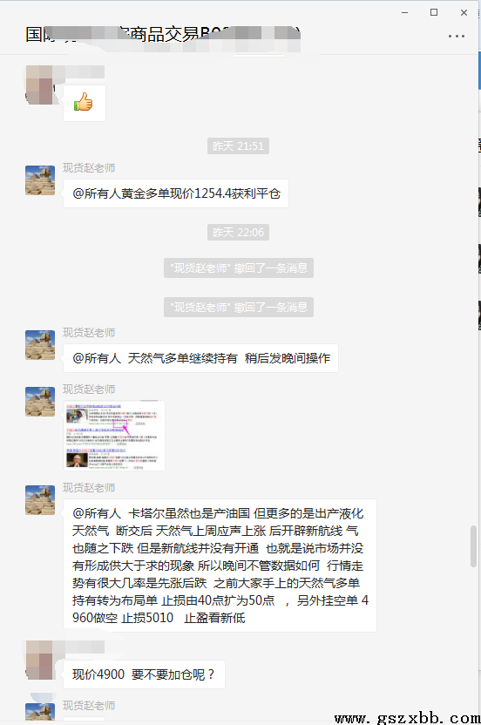Click the first 撤回了一条消息 notice
This screenshot has height=725, width=481.
click(239, 268)
